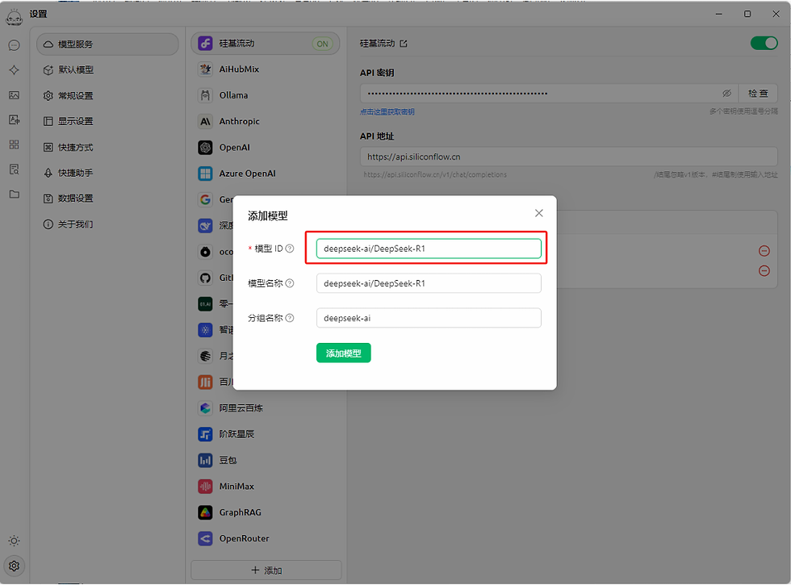791x585 pixels.
Task: Click the app avatar logo icon
Action: (15, 17)
